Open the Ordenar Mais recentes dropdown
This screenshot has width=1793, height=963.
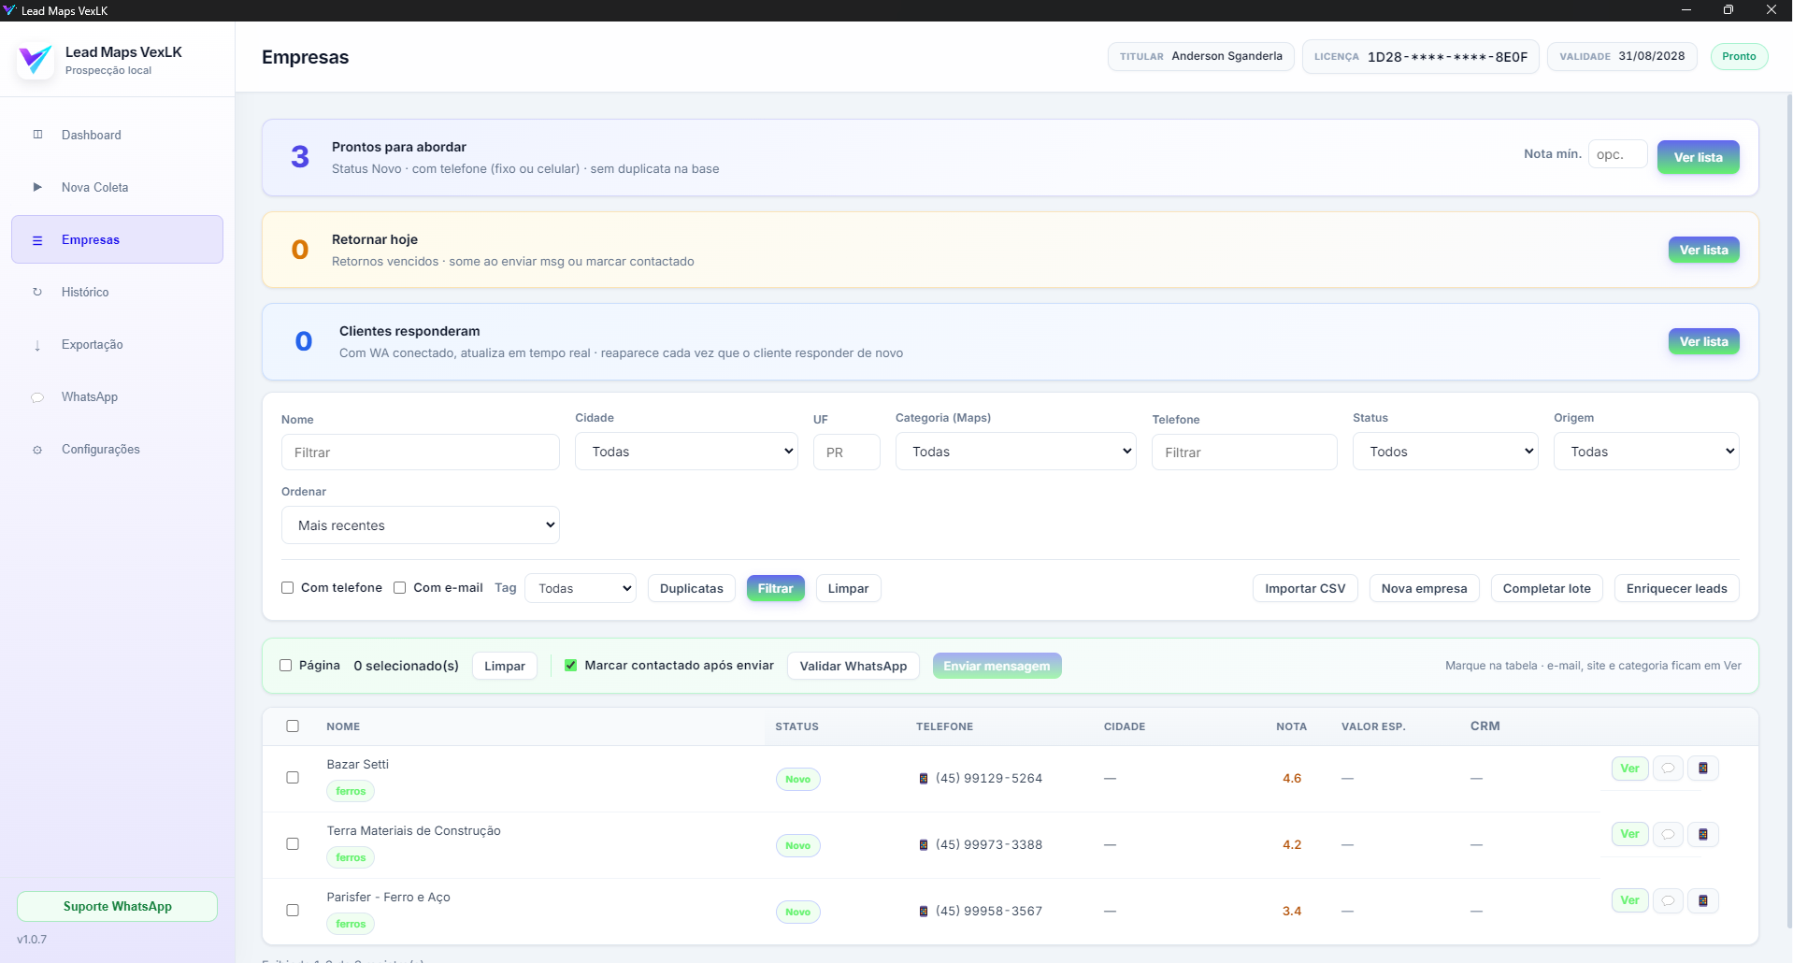(x=420, y=525)
